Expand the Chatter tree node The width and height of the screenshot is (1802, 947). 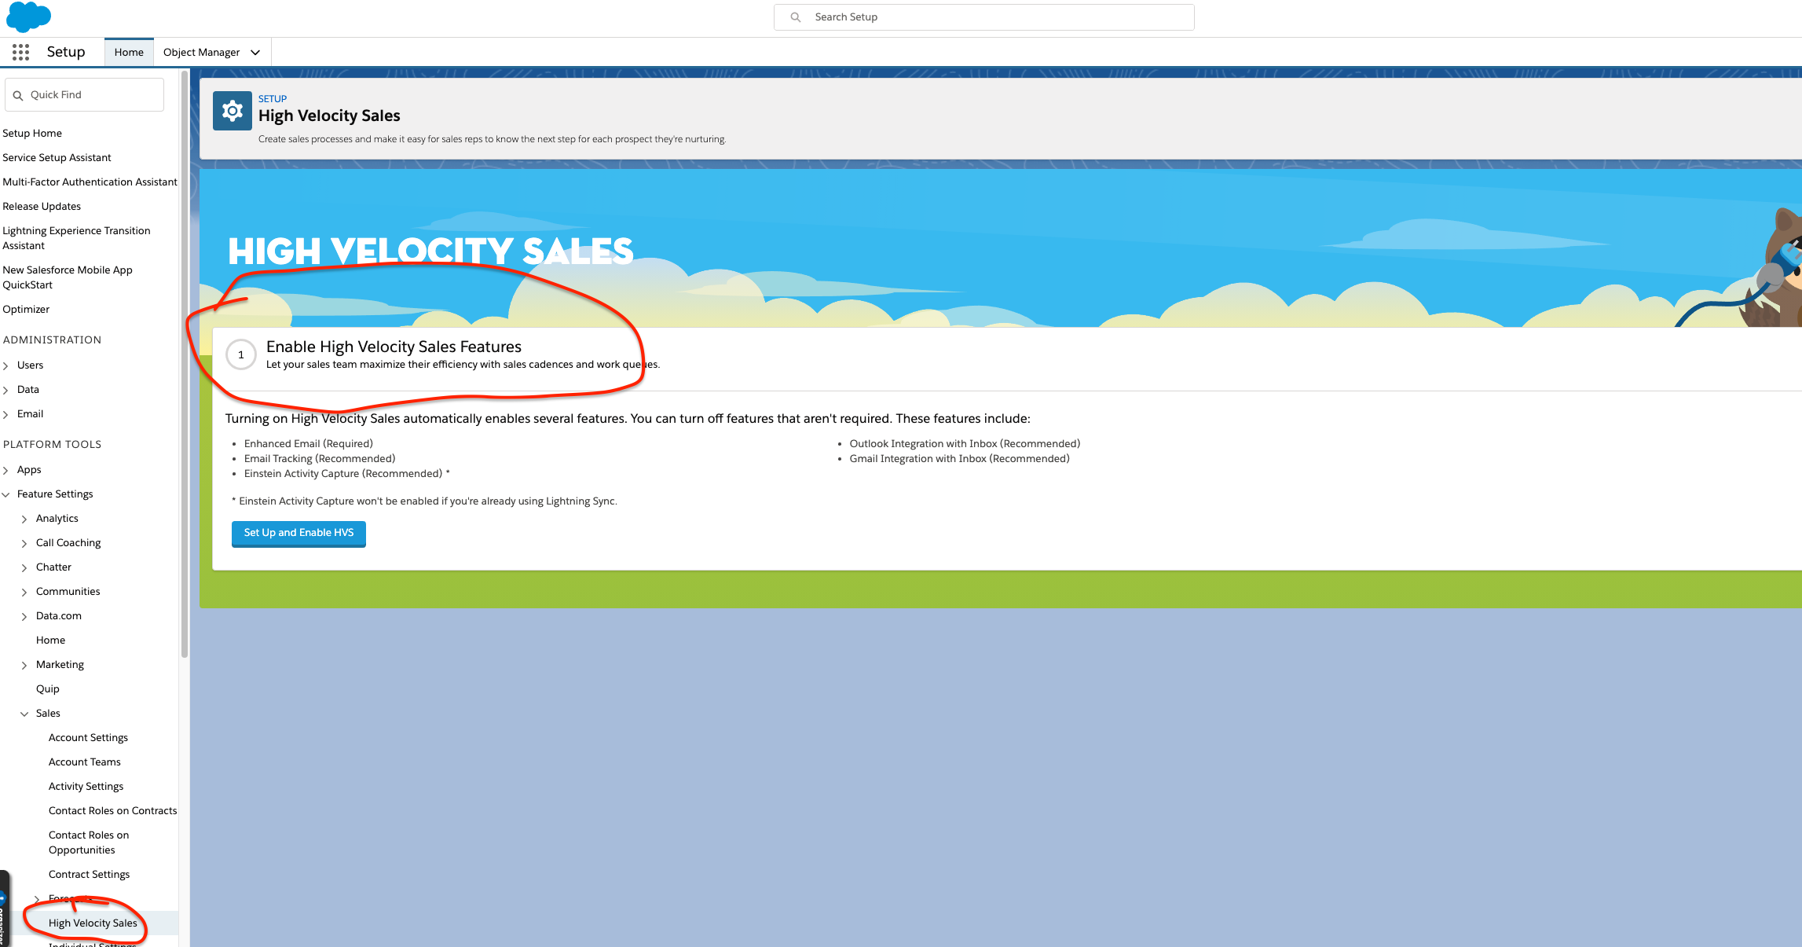[x=24, y=567]
